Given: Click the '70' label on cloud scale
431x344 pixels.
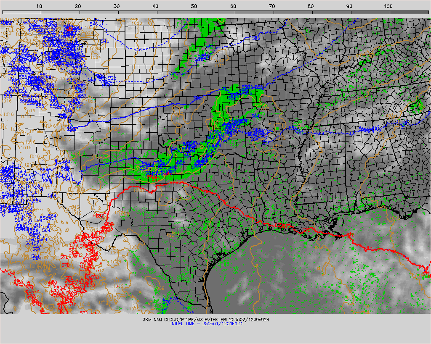Looking at the screenshot, I should coord(272,6).
